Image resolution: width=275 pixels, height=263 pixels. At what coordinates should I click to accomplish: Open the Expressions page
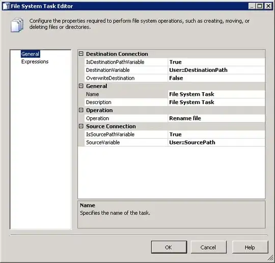[35, 62]
